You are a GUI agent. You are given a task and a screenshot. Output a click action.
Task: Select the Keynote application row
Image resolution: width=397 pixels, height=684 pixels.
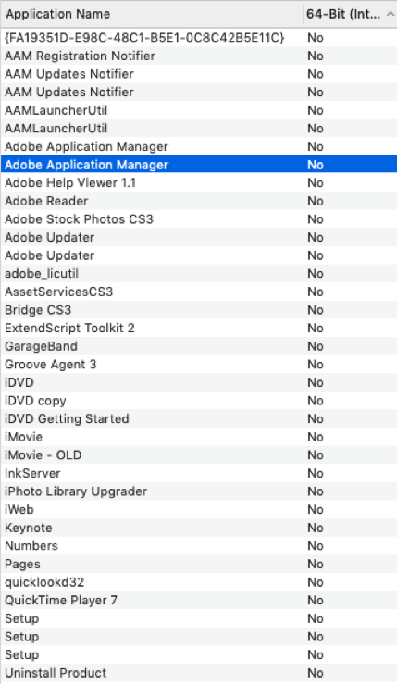(198, 528)
